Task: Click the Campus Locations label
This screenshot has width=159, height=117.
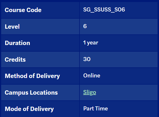Action: (x=31, y=93)
